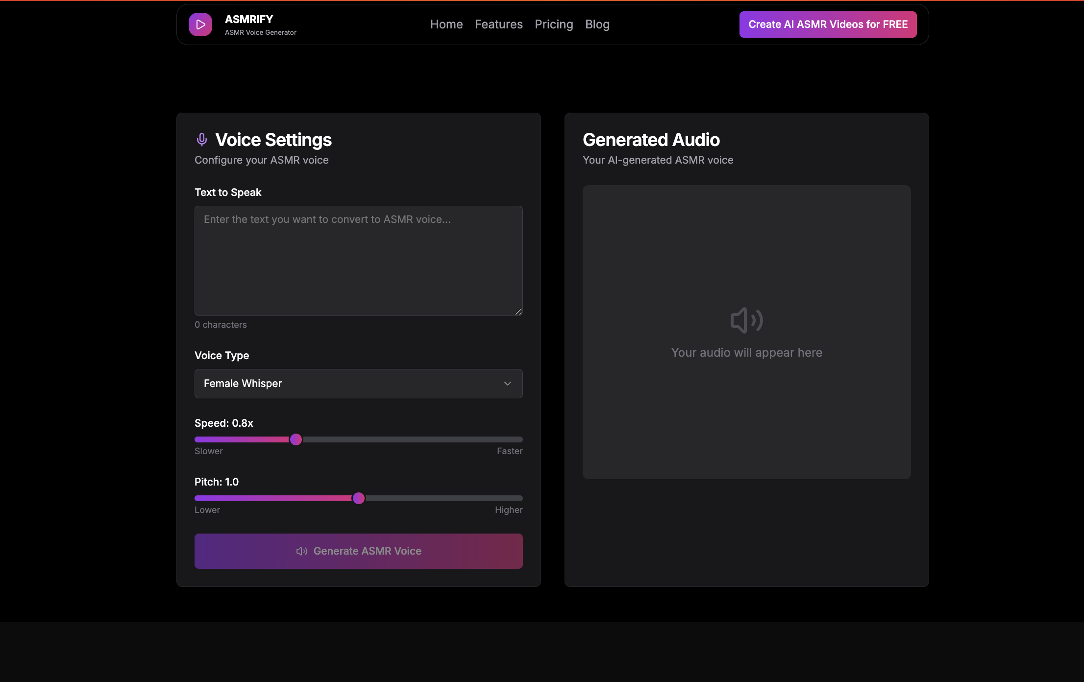Click the Pitch slider handle
The height and width of the screenshot is (682, 1084).
359,498
